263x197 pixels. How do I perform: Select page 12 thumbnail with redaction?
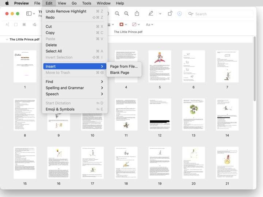click(160, 114)
